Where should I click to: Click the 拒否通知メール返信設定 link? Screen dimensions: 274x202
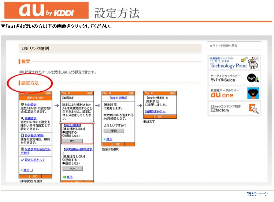tap(78, 149)
